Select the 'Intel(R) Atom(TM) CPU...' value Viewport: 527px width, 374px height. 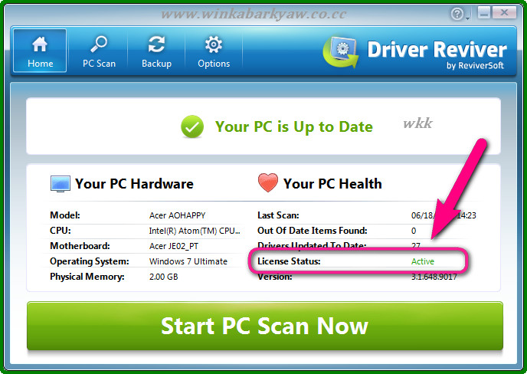pos(195,231)
